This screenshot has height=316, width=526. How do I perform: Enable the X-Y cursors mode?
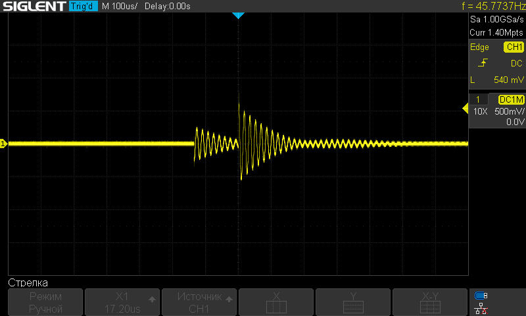pyautogui.click(x=431, y=303)
